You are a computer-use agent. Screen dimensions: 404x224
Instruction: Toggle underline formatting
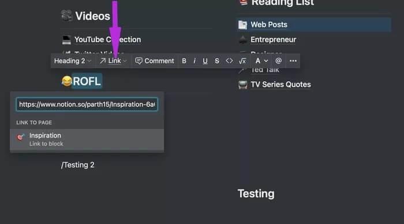pos(205,61)
